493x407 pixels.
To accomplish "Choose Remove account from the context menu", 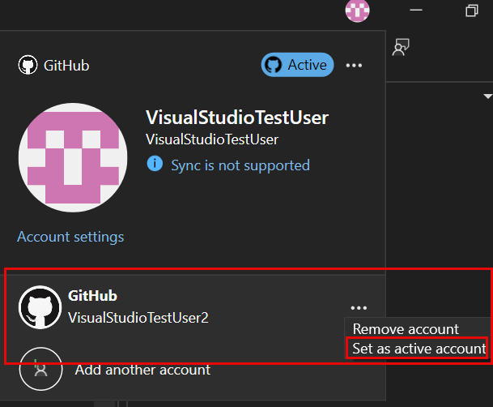I will point(406,329).
